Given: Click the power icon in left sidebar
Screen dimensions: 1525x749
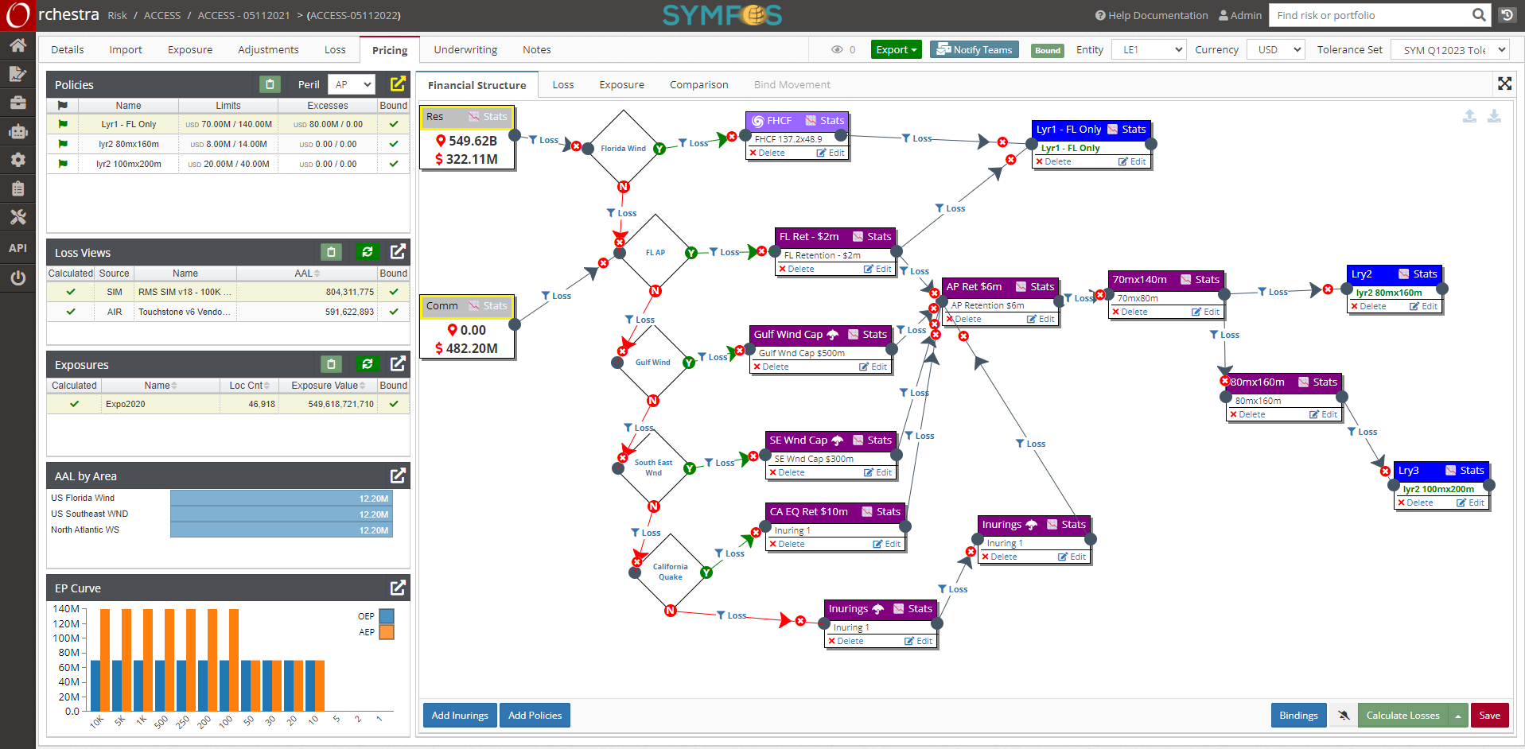Looking at the screenshot, I should (18, 277).
